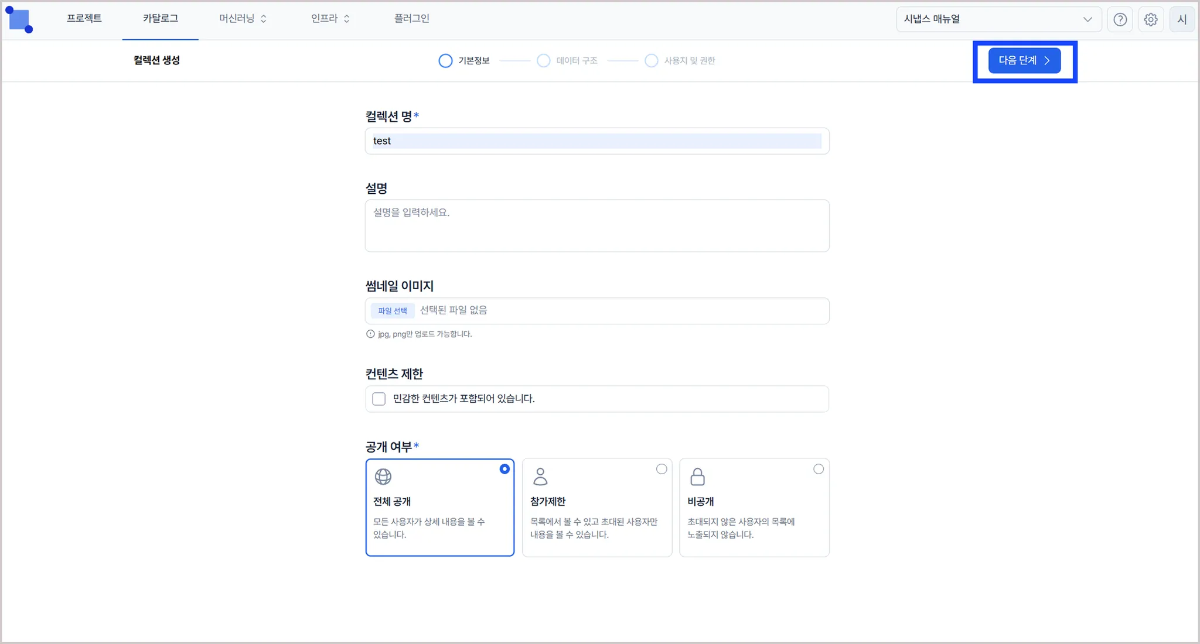The height and width of the screenshot is (644, 1200).
Task: Select the 참가제한 radio button
Action: [662, 469]
